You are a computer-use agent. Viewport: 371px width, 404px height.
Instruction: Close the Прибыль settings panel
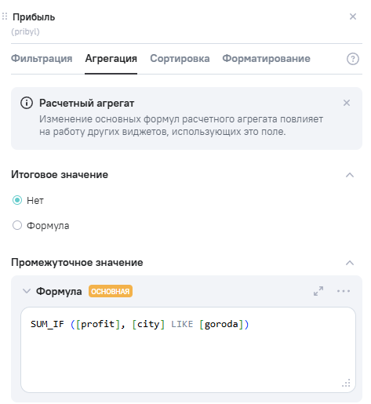coord(353,16)
